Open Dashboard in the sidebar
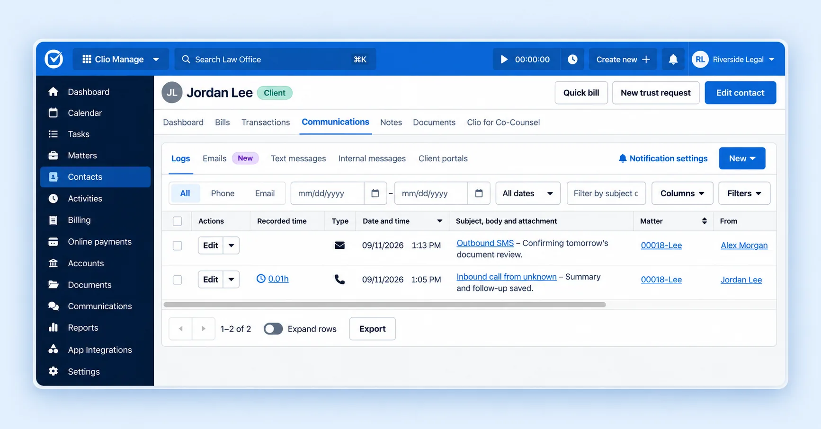This screenshot has height=429, width=821. pos(95,92)
